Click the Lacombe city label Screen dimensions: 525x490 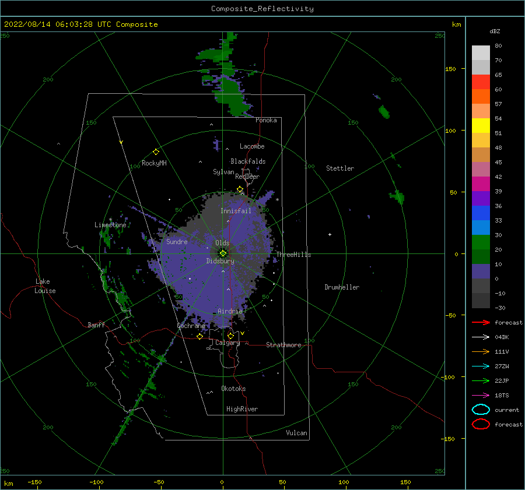click(252, 146)
